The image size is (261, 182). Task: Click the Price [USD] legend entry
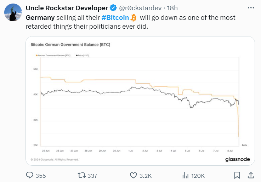coord(83,55)
